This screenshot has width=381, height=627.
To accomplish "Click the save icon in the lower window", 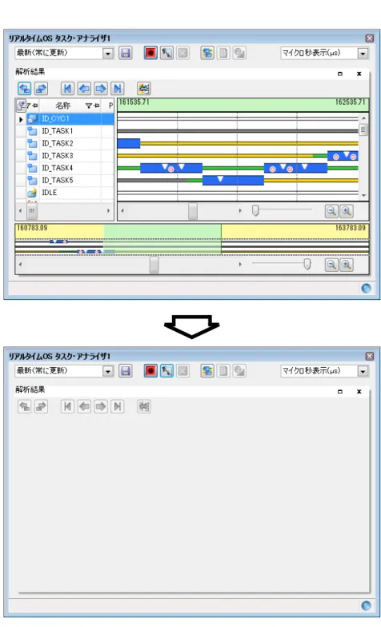I will (125, 371).
